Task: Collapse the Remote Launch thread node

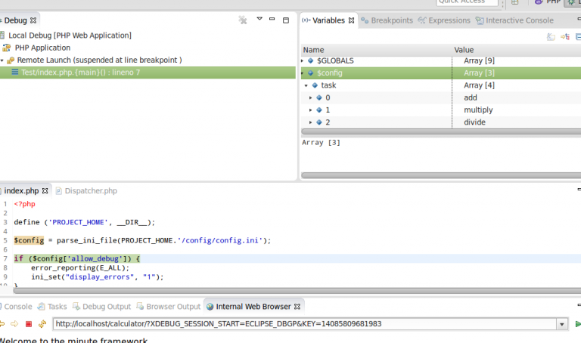Action: [x=2, y=60]
